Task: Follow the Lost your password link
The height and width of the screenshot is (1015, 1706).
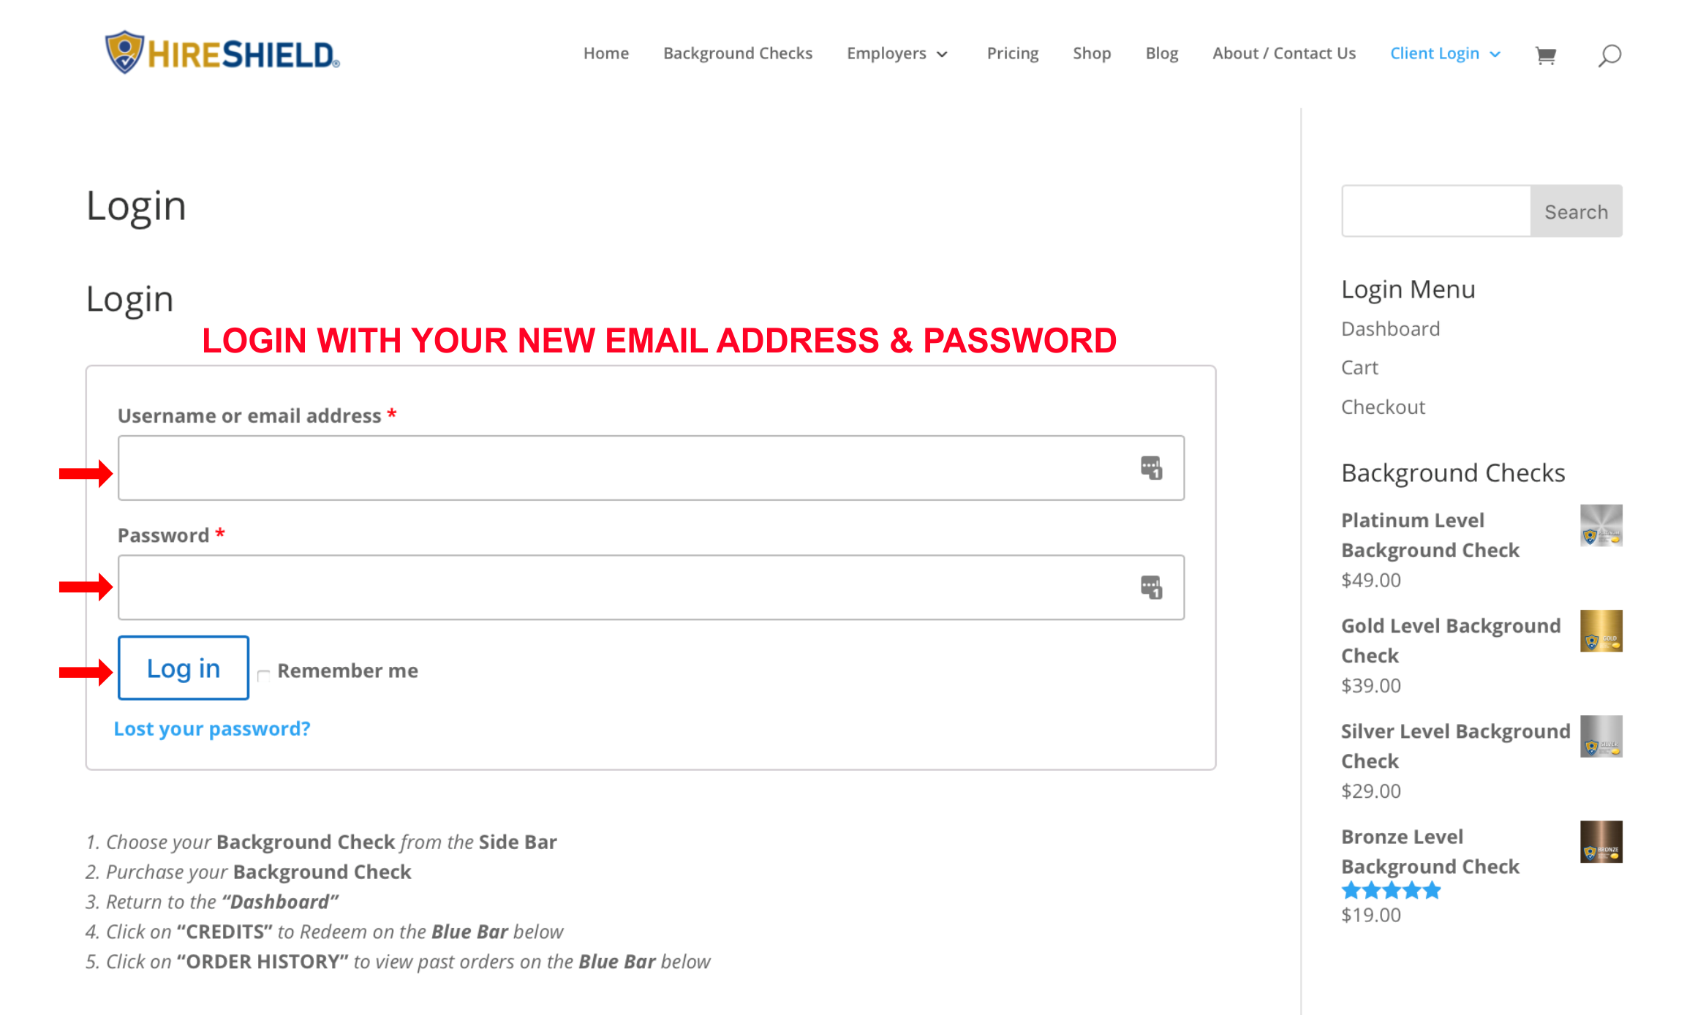Action: point(212,728)
